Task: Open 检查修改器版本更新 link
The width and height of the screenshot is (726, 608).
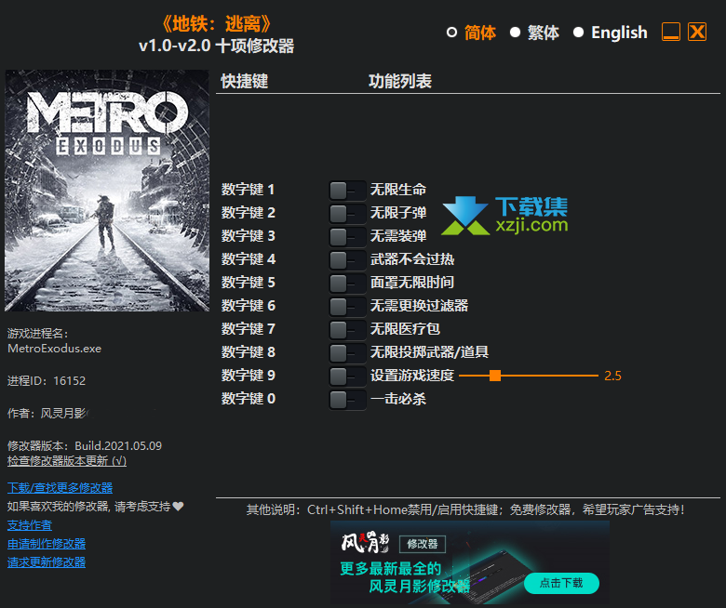Action: (x=67, y=461)
